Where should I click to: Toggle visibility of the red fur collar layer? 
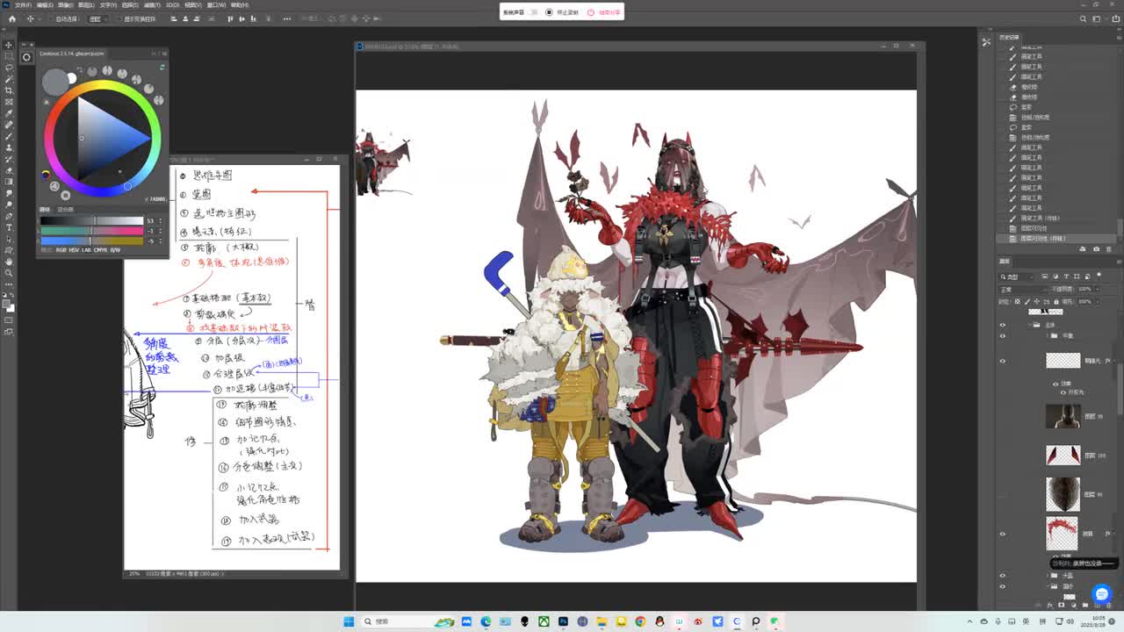click(1003, 534)
